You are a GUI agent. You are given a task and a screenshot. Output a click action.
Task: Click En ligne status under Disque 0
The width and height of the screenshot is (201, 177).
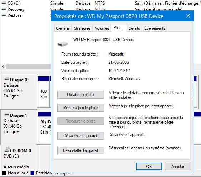pos(11,96)
